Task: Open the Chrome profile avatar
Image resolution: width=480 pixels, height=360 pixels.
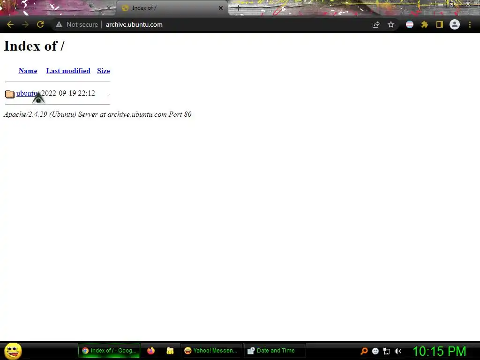Action: (x=455, y=24)
